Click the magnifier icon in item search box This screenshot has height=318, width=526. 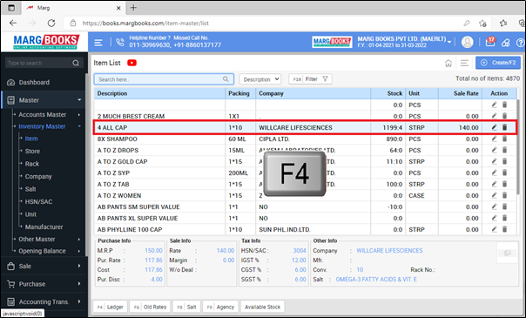pos(226,79)
